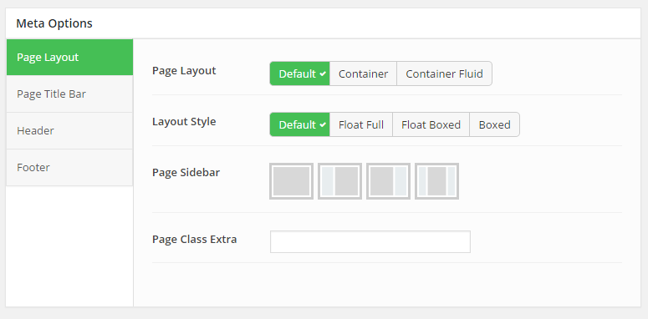Select Default for Layout Style
The width and height of the screenshot is (648, 319).
(299, 124)
